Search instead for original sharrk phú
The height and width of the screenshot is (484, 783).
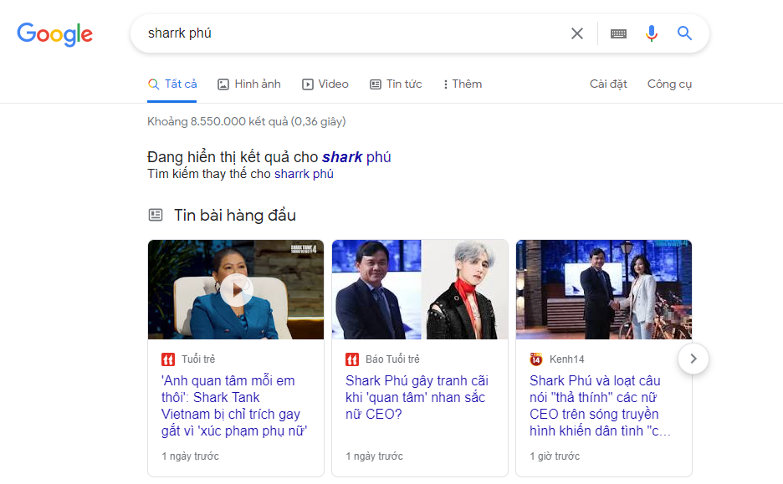(x=304, y=175)
